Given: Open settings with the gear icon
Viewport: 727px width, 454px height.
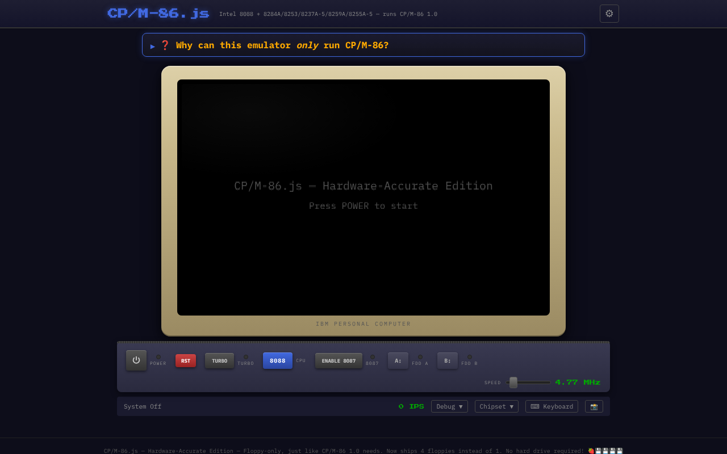Looking at the screenshot, I should coord(609,14).
